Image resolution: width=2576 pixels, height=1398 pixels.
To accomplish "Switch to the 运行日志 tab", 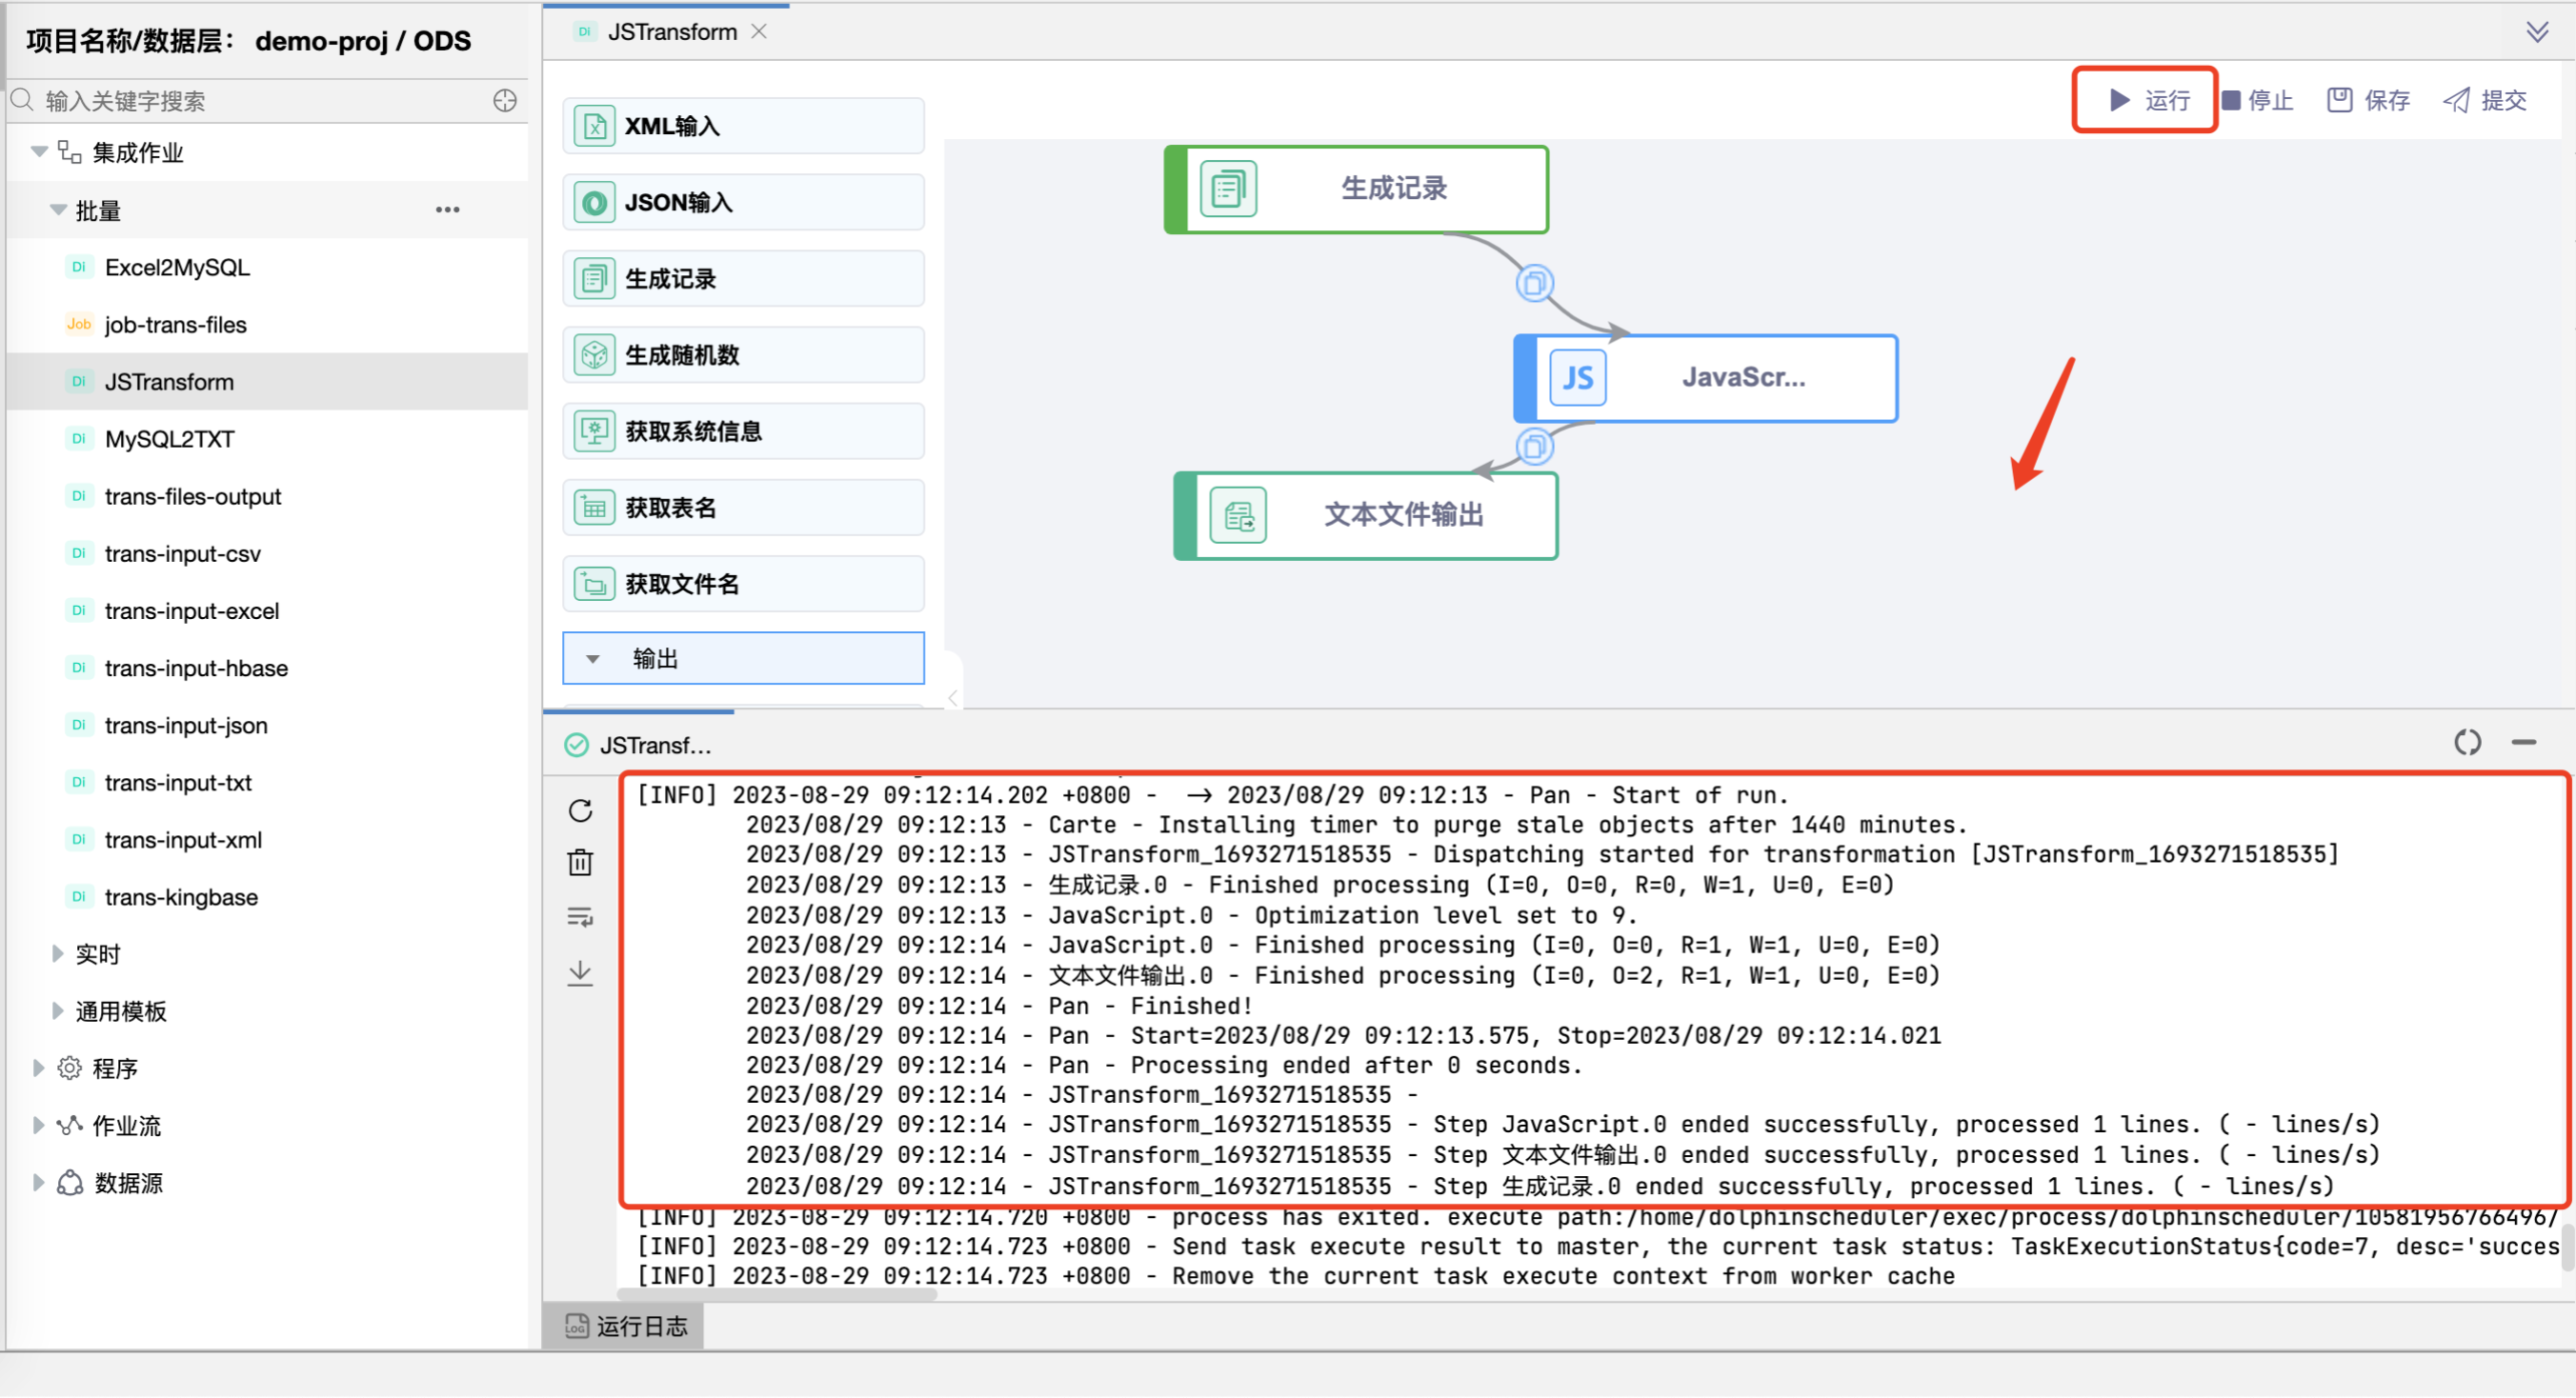I will coord(625,1326).
